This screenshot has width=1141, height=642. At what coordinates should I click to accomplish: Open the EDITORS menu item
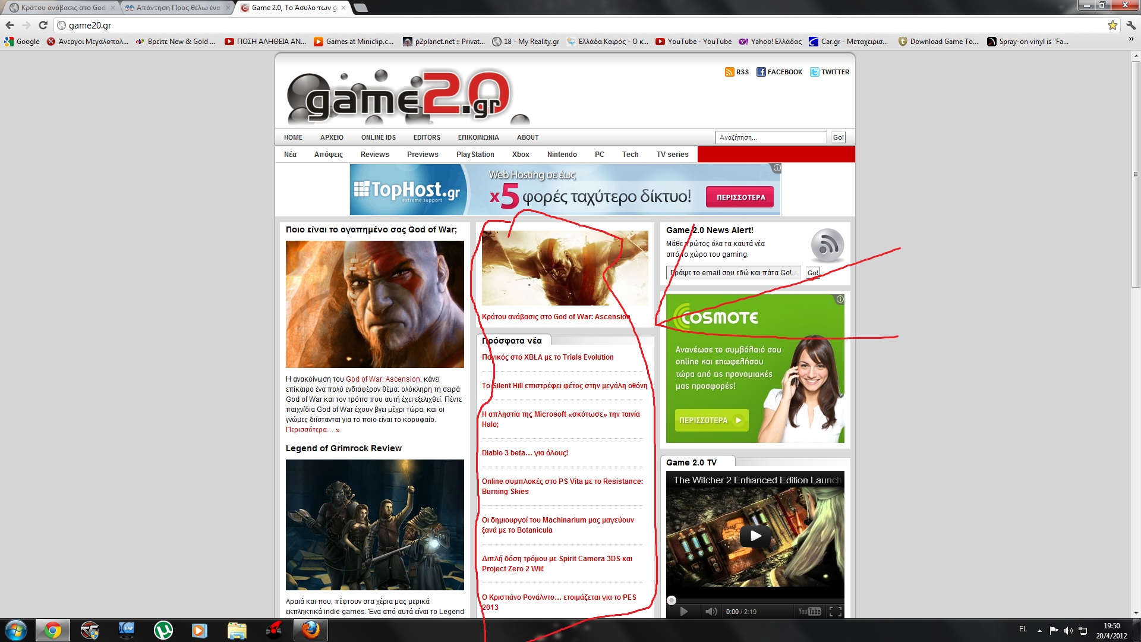click(427, 137)
